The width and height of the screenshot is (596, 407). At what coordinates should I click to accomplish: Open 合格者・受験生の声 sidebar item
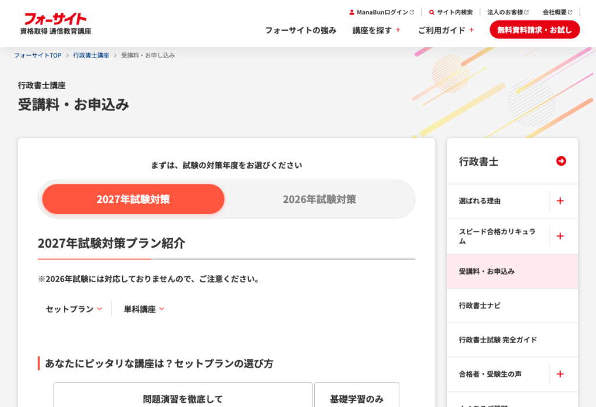[498, 374]
